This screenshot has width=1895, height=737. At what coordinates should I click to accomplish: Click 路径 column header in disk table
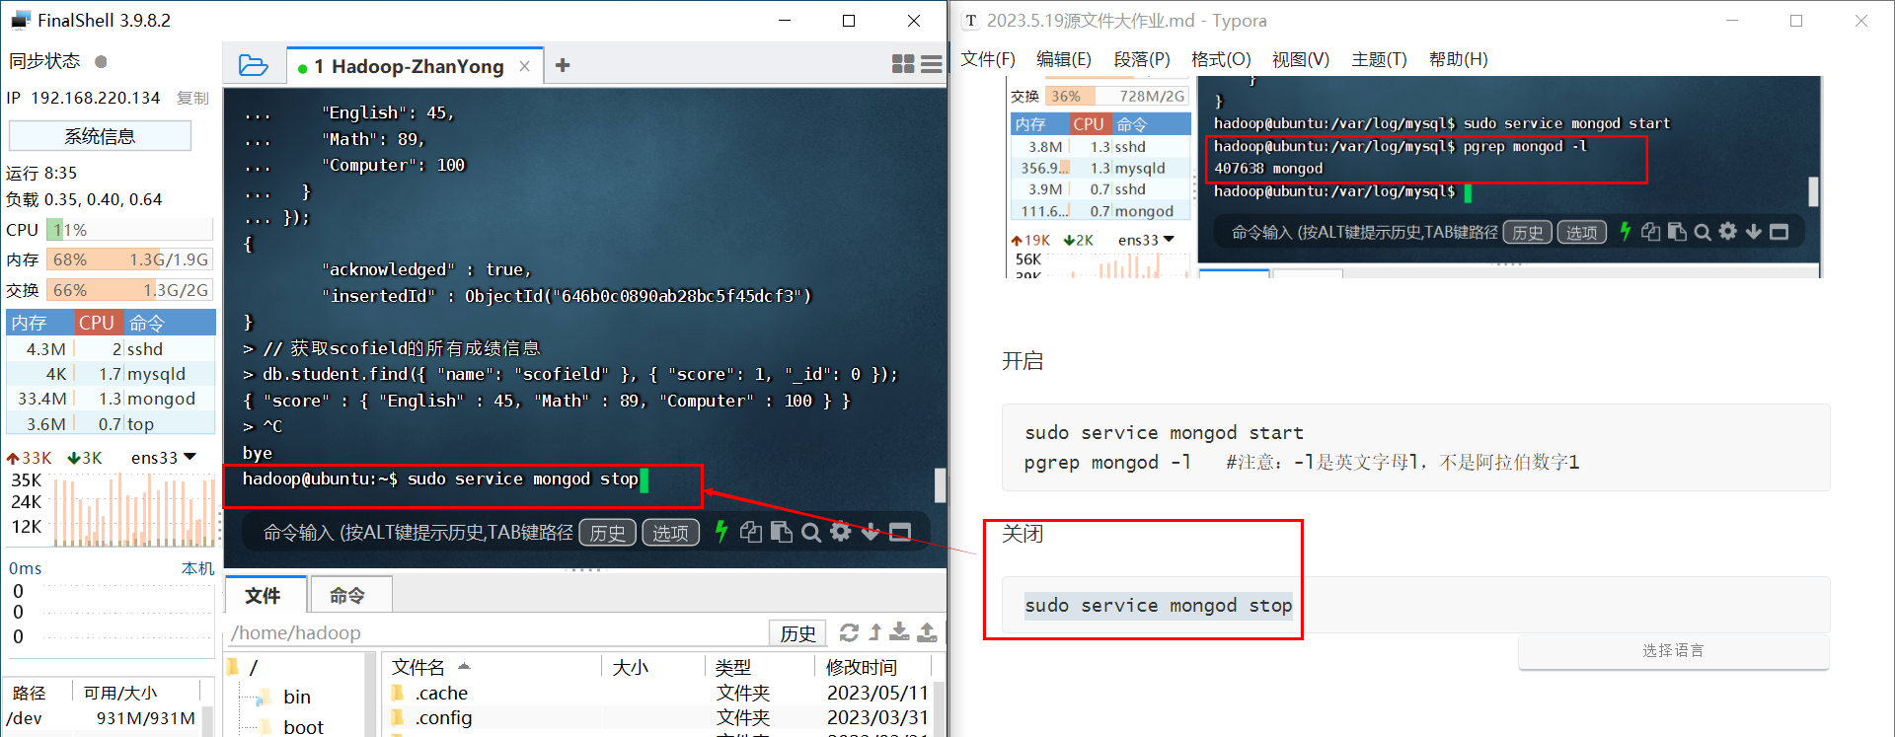point(38,693)
